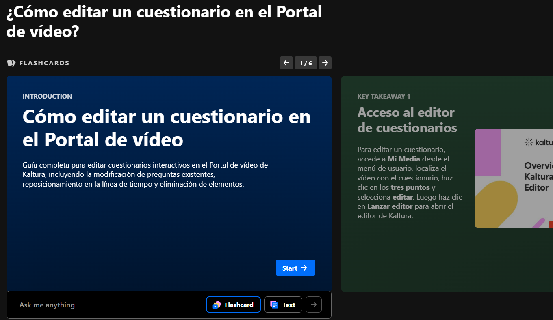Click the page title about editing a quiz
The height and width of the screenshot is (320, 553).
(164, 22)
